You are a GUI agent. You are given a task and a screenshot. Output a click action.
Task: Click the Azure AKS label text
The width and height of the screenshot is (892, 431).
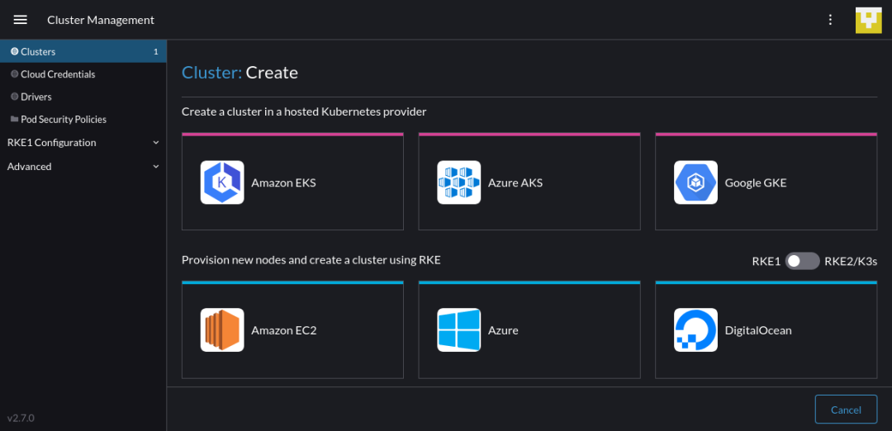(515, 183)
